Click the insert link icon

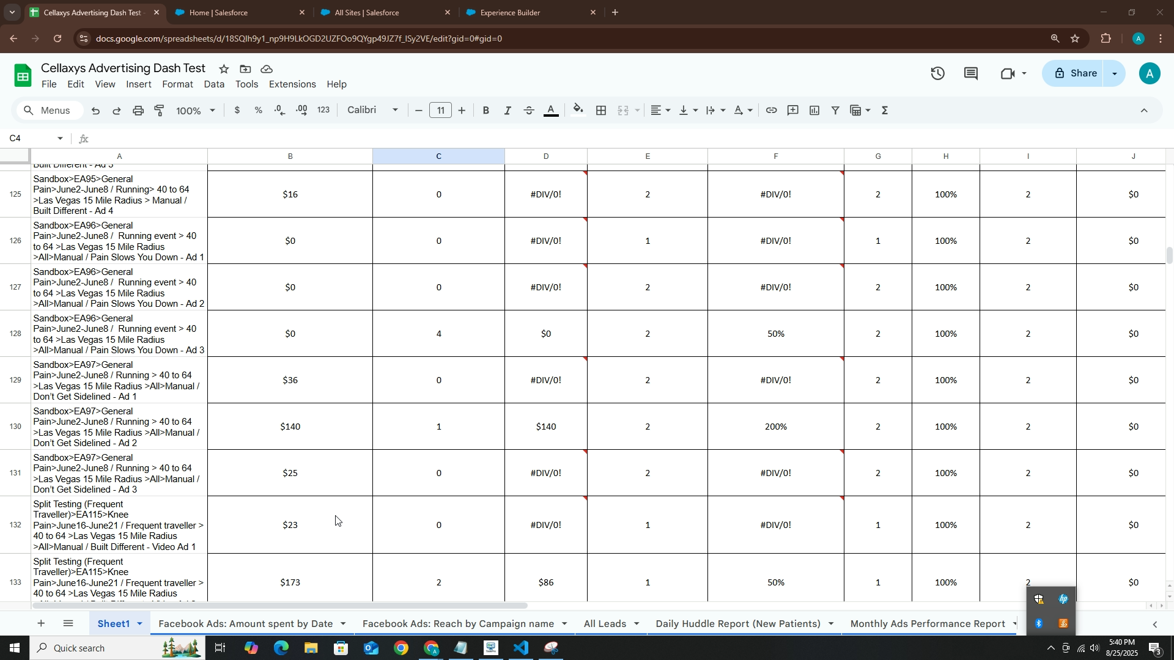(772, 111)
